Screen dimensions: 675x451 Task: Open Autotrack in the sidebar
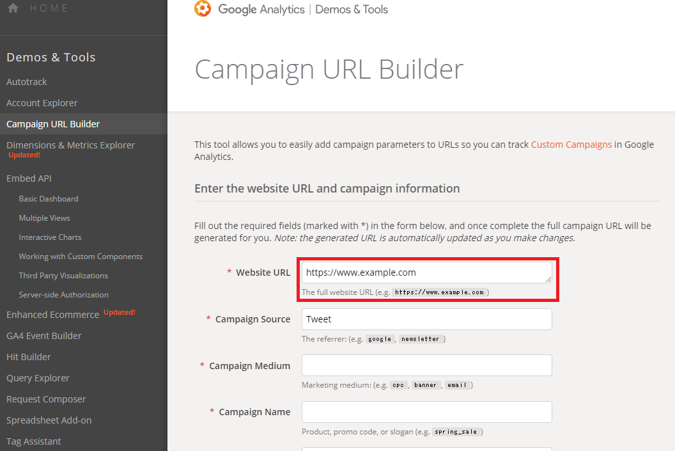(27, 82)
